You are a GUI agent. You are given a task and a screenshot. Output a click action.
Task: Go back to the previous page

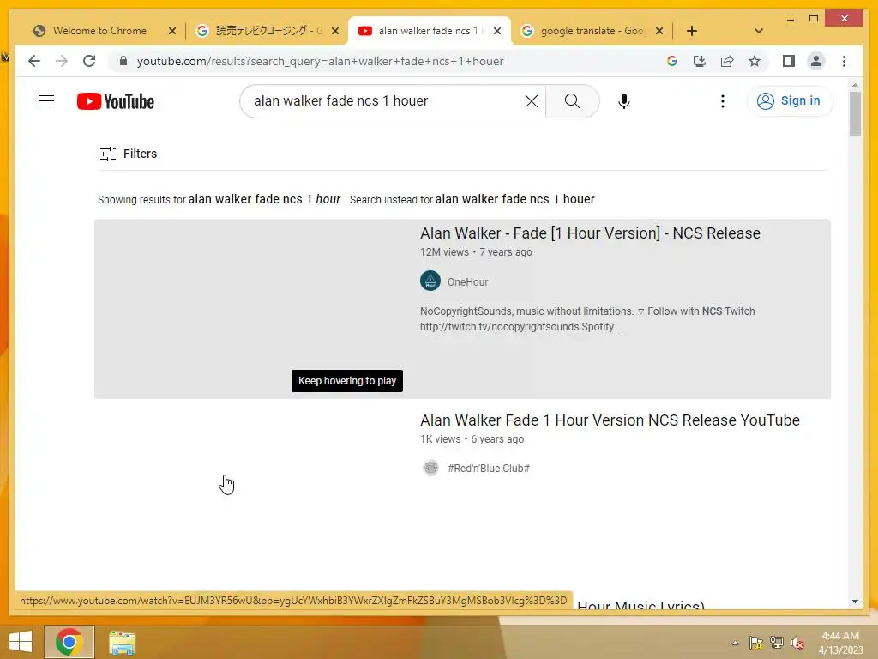coord(34,61)
